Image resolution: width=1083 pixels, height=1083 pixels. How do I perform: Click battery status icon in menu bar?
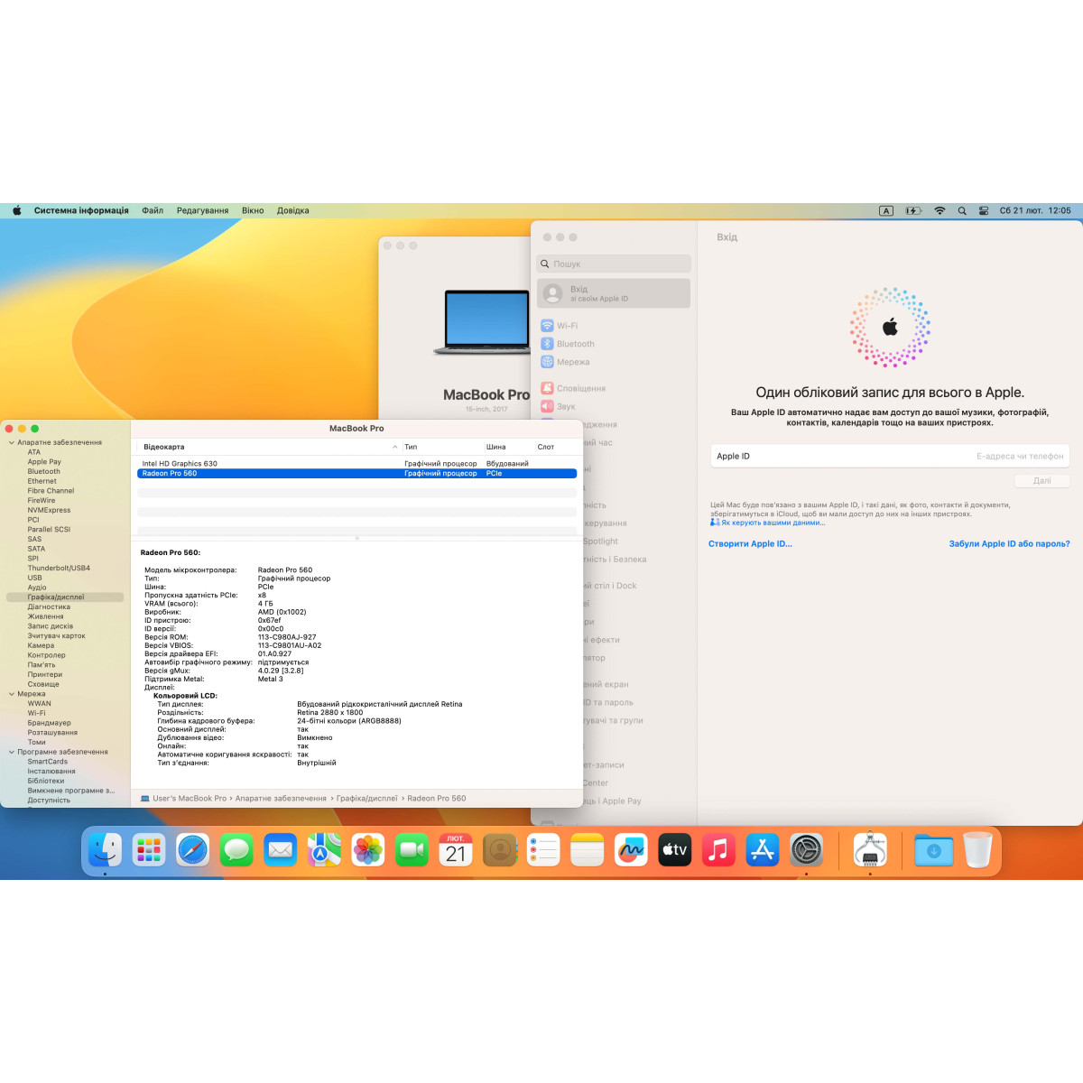[x=913, y=210]
